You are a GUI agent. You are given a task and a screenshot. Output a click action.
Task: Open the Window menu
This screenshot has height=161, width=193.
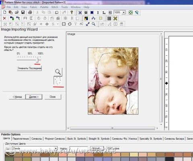(x=76, y=7)
